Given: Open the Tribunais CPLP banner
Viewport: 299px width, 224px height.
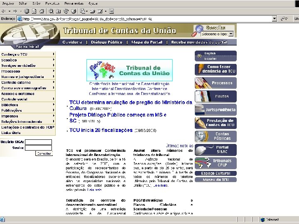Looking at the screenshot, I should click(216, 163).
